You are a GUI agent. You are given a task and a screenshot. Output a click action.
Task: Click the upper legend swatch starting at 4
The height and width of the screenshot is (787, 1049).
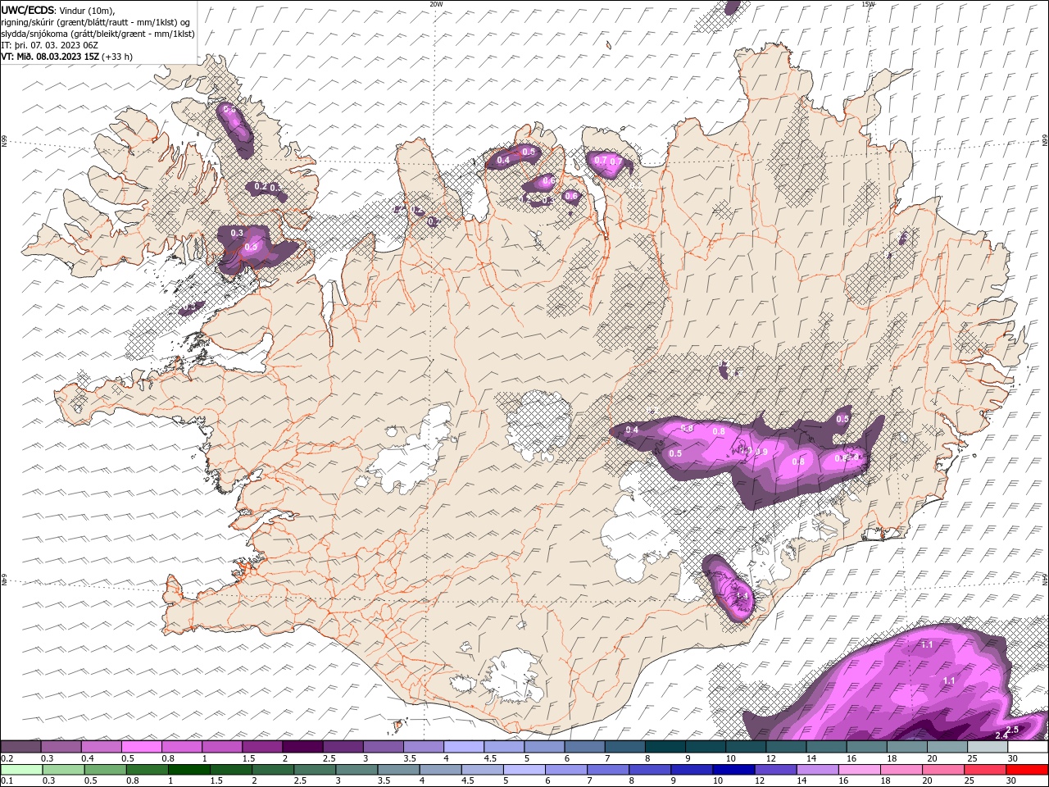pyautogui.click(x=463, y=747)
